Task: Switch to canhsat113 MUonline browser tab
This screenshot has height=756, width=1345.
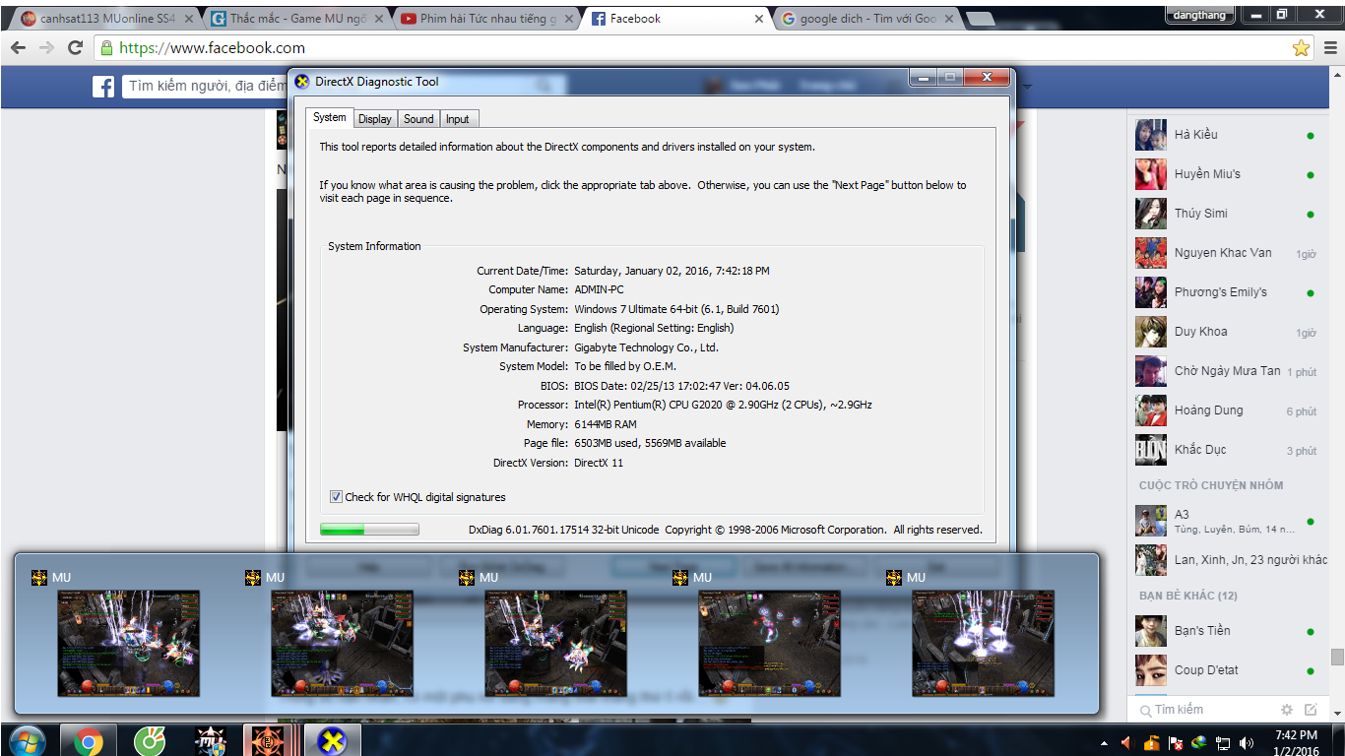Action: point(106,19)
